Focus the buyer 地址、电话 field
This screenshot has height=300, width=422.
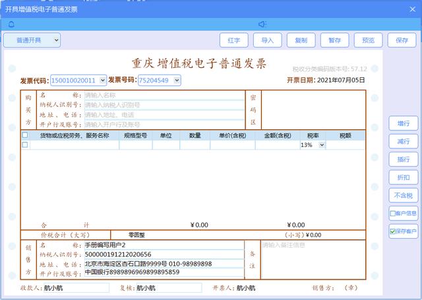coord(164,115)
